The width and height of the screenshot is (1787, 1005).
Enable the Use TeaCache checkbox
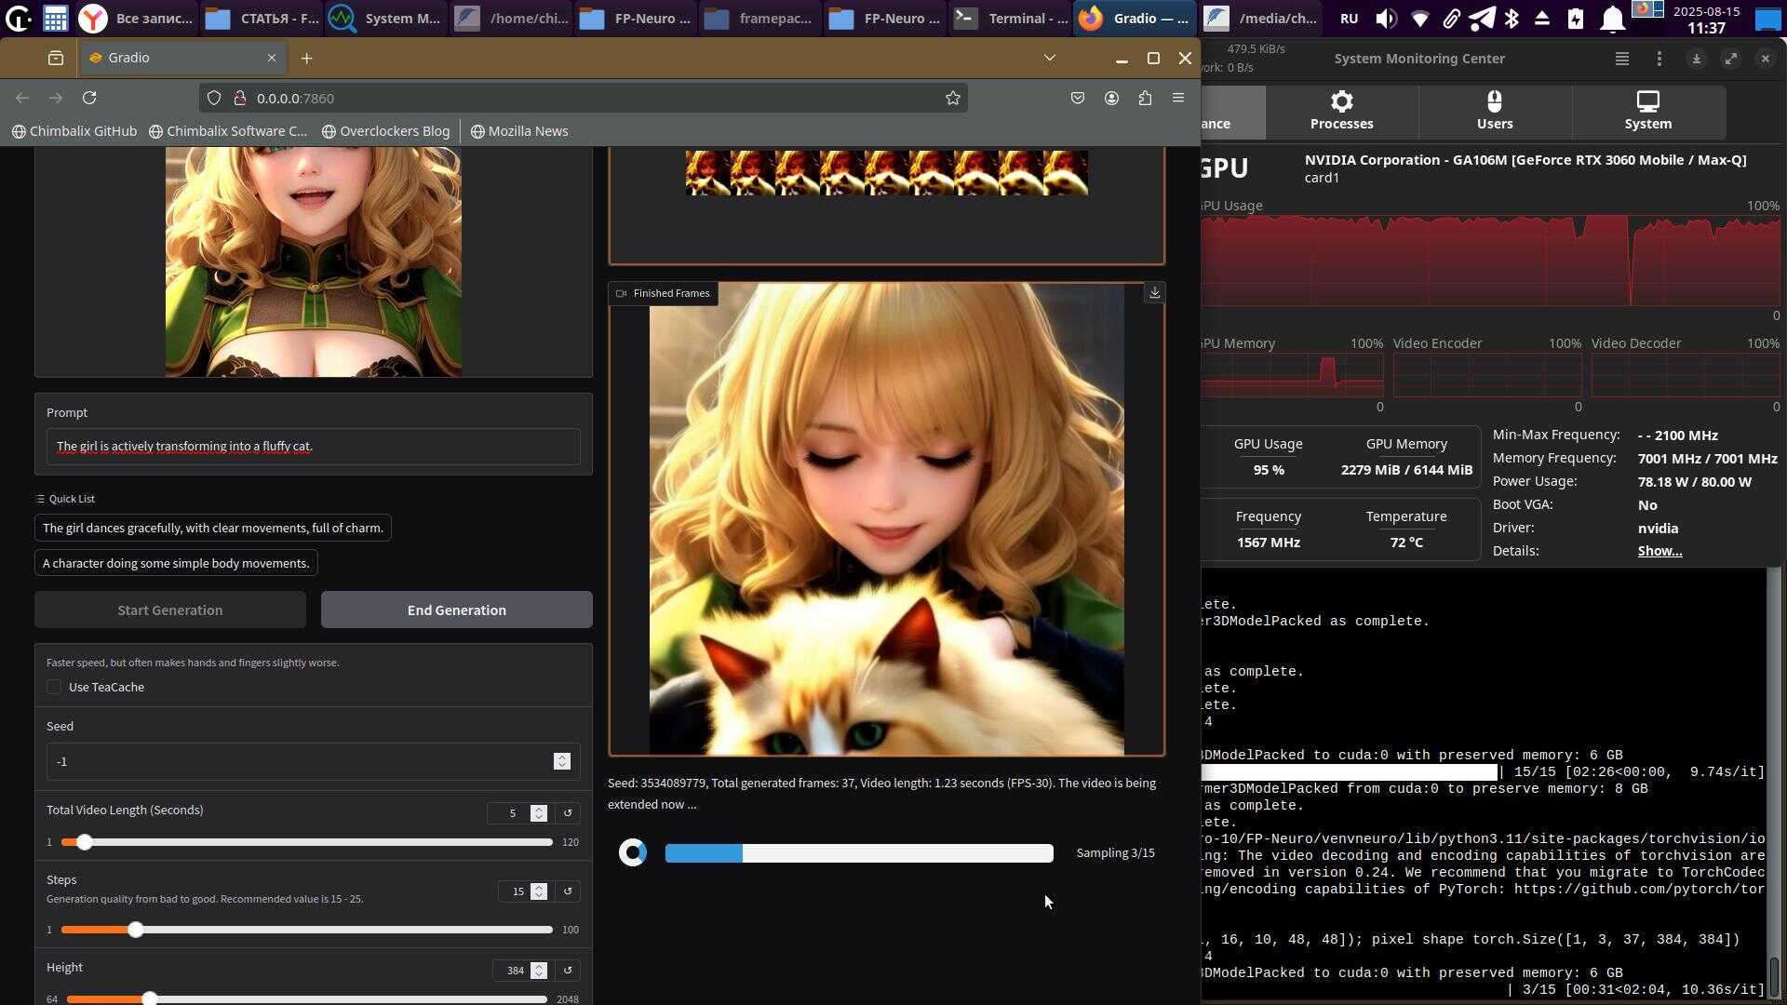pos(54,688)
